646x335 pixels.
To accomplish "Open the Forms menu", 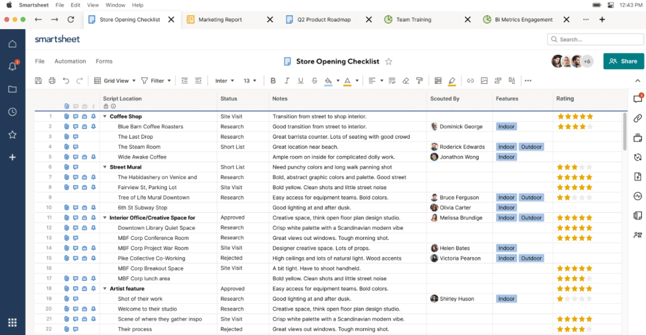I will [104, 61].
